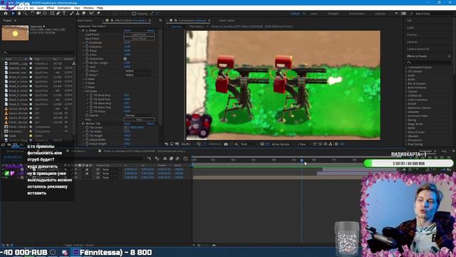Open the Animation menu
The height and width of the screenshot is (257, 456).
64,8
